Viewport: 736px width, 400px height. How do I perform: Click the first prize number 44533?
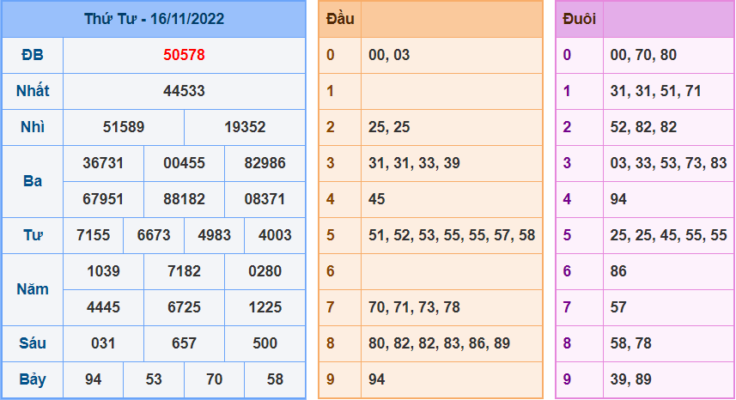184,91
